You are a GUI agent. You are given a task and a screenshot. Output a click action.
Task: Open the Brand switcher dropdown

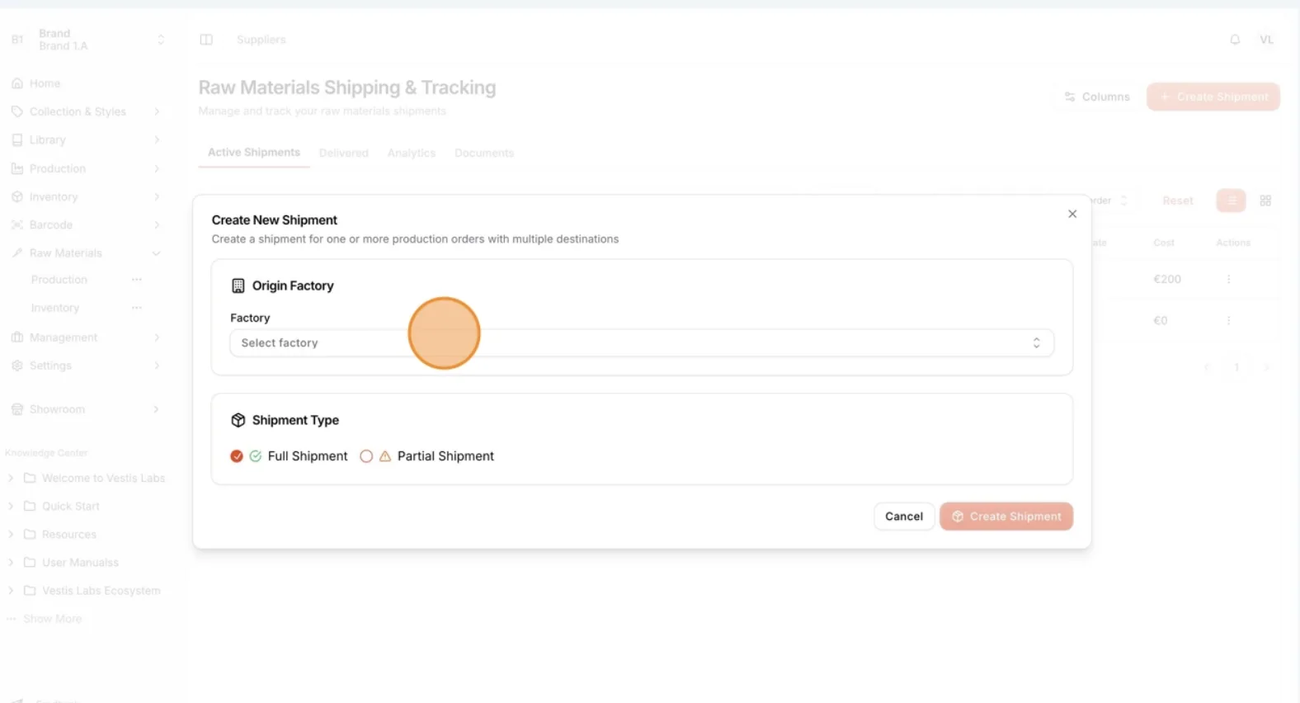88,40
